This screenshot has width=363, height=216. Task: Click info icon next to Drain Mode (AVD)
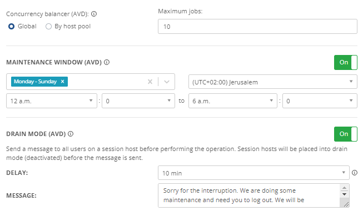click(x=71, y=134)
